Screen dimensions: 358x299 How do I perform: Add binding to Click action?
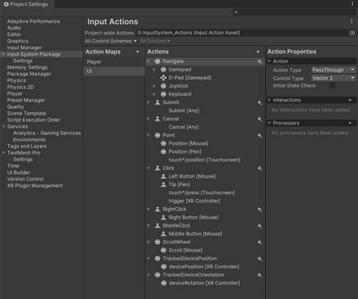coord(260,168)
